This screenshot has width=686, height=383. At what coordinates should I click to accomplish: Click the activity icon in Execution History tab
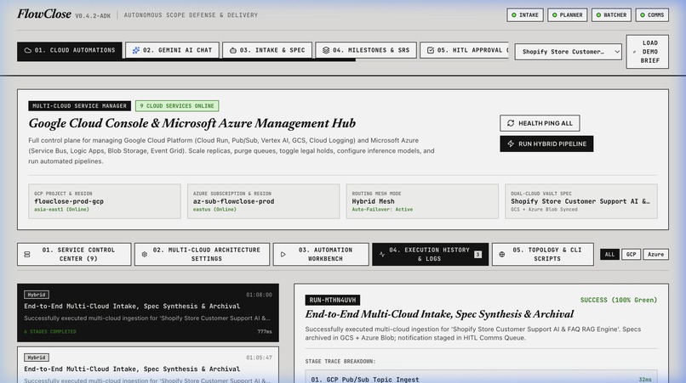[x=382, y=254]
